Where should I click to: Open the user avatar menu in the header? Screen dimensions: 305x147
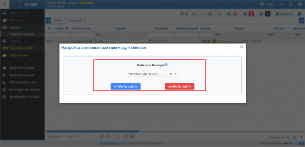(x=263, y=4)
